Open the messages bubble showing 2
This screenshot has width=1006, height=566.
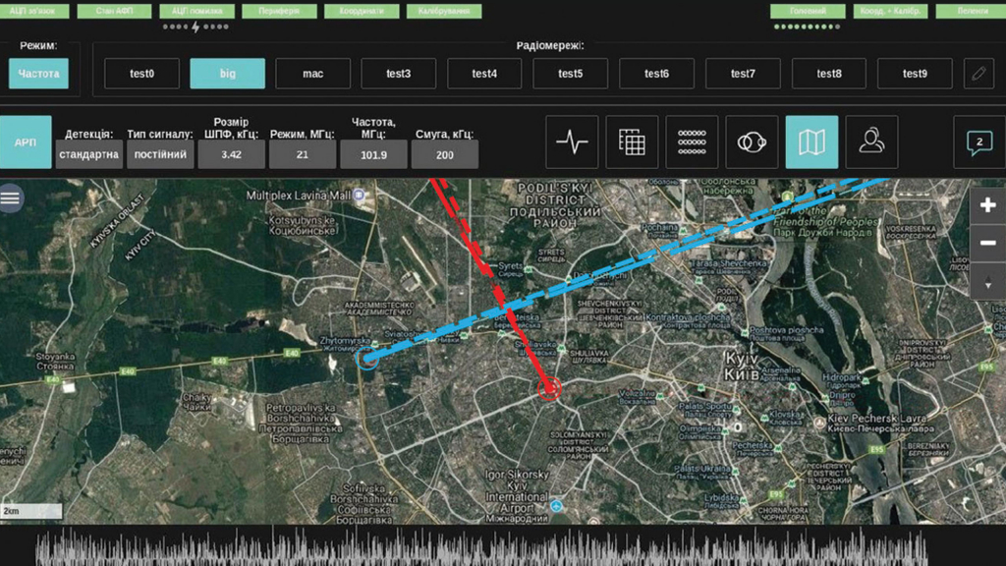coord(978,142)
